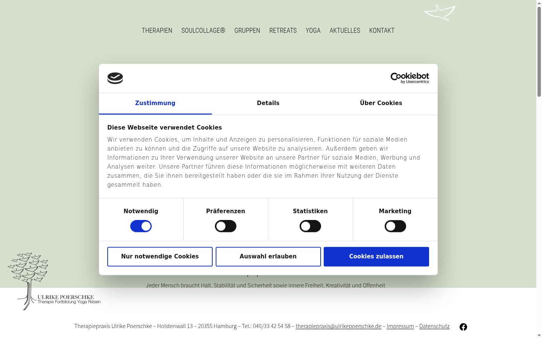Viewport: 542px width, 339px height.
Task: Open the Retreats menu item
Action: (283, 31)
